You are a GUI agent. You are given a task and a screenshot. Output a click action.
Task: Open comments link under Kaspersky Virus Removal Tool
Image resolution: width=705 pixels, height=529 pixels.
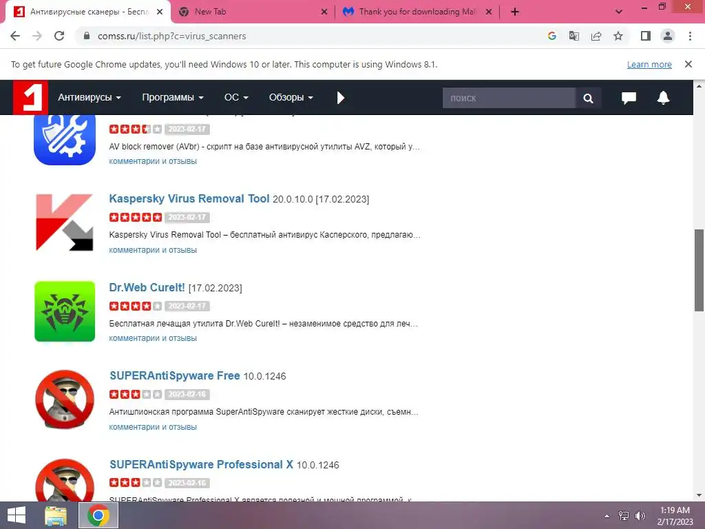tap(153, 249)
